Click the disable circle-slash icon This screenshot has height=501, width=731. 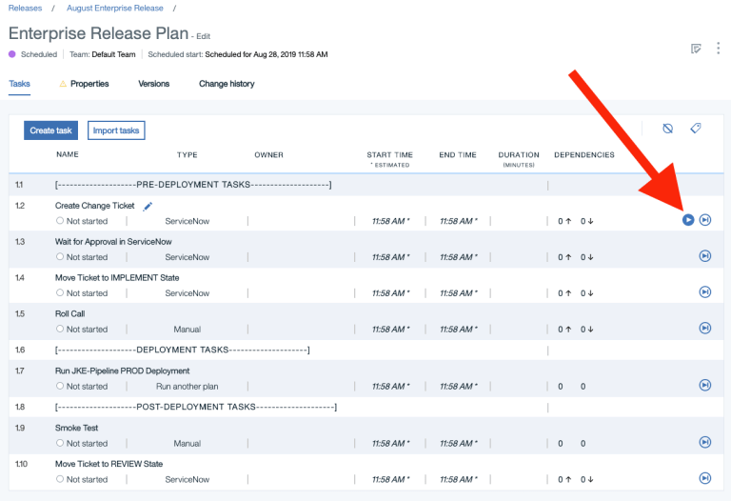click(668, 129)
